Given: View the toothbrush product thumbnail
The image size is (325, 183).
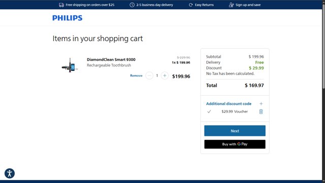Looking at the screenshot, I should [x=70, y=65].
